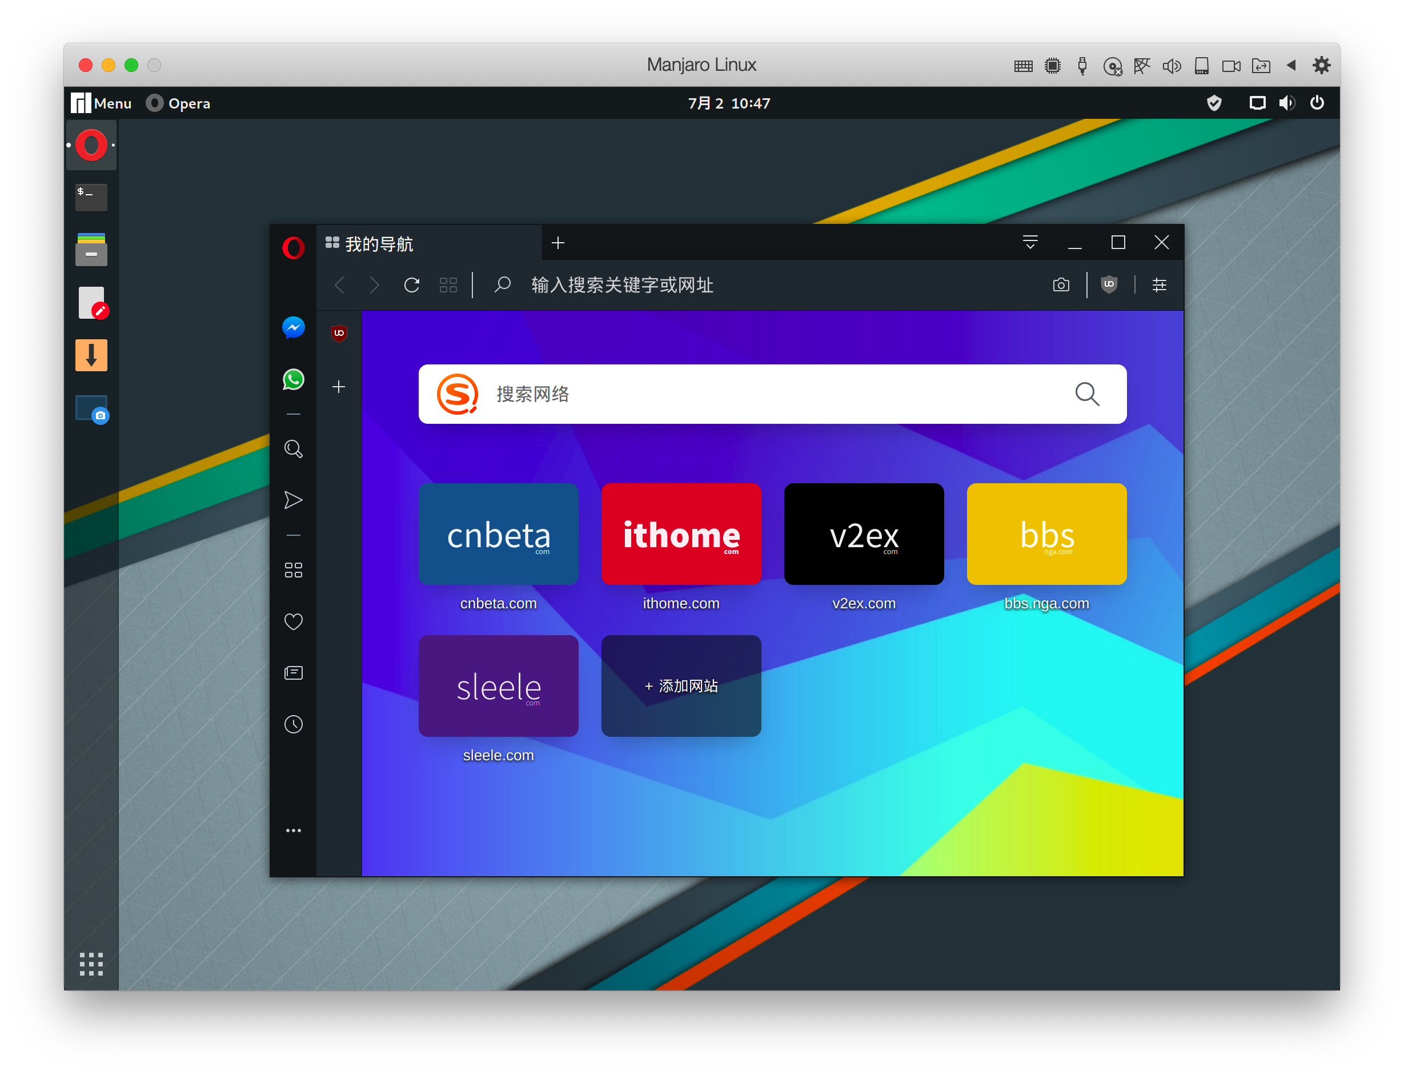Click the ithome.com label
This screenshot has width=1404, height=1075.
(681, 603)
